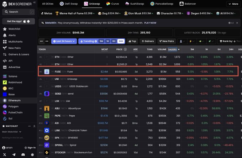The height and width of the screenshot is (158, 242).
Task: Switch to PancakeSwap tab
Action: coord(162,4)
